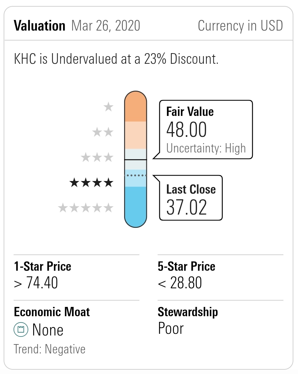Click the Economic Moat castle icon
The height and width of the screenshot is (374, 298).
click(20, 330)
